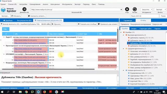Open the База данных menu
The width and height of the screenshot is (167, 94).
(55, 4)
